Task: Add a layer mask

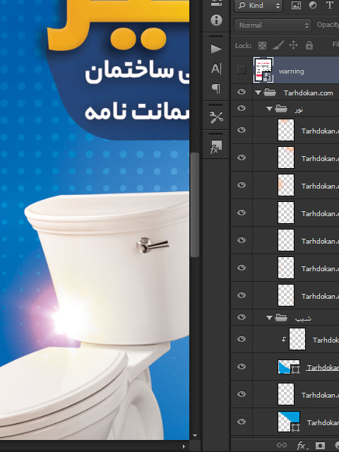Action: click(x=320, y=446)
